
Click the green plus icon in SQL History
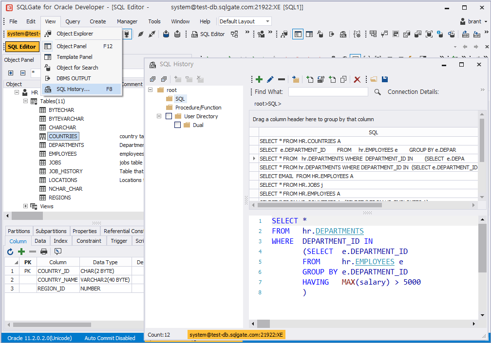point(259,79)
